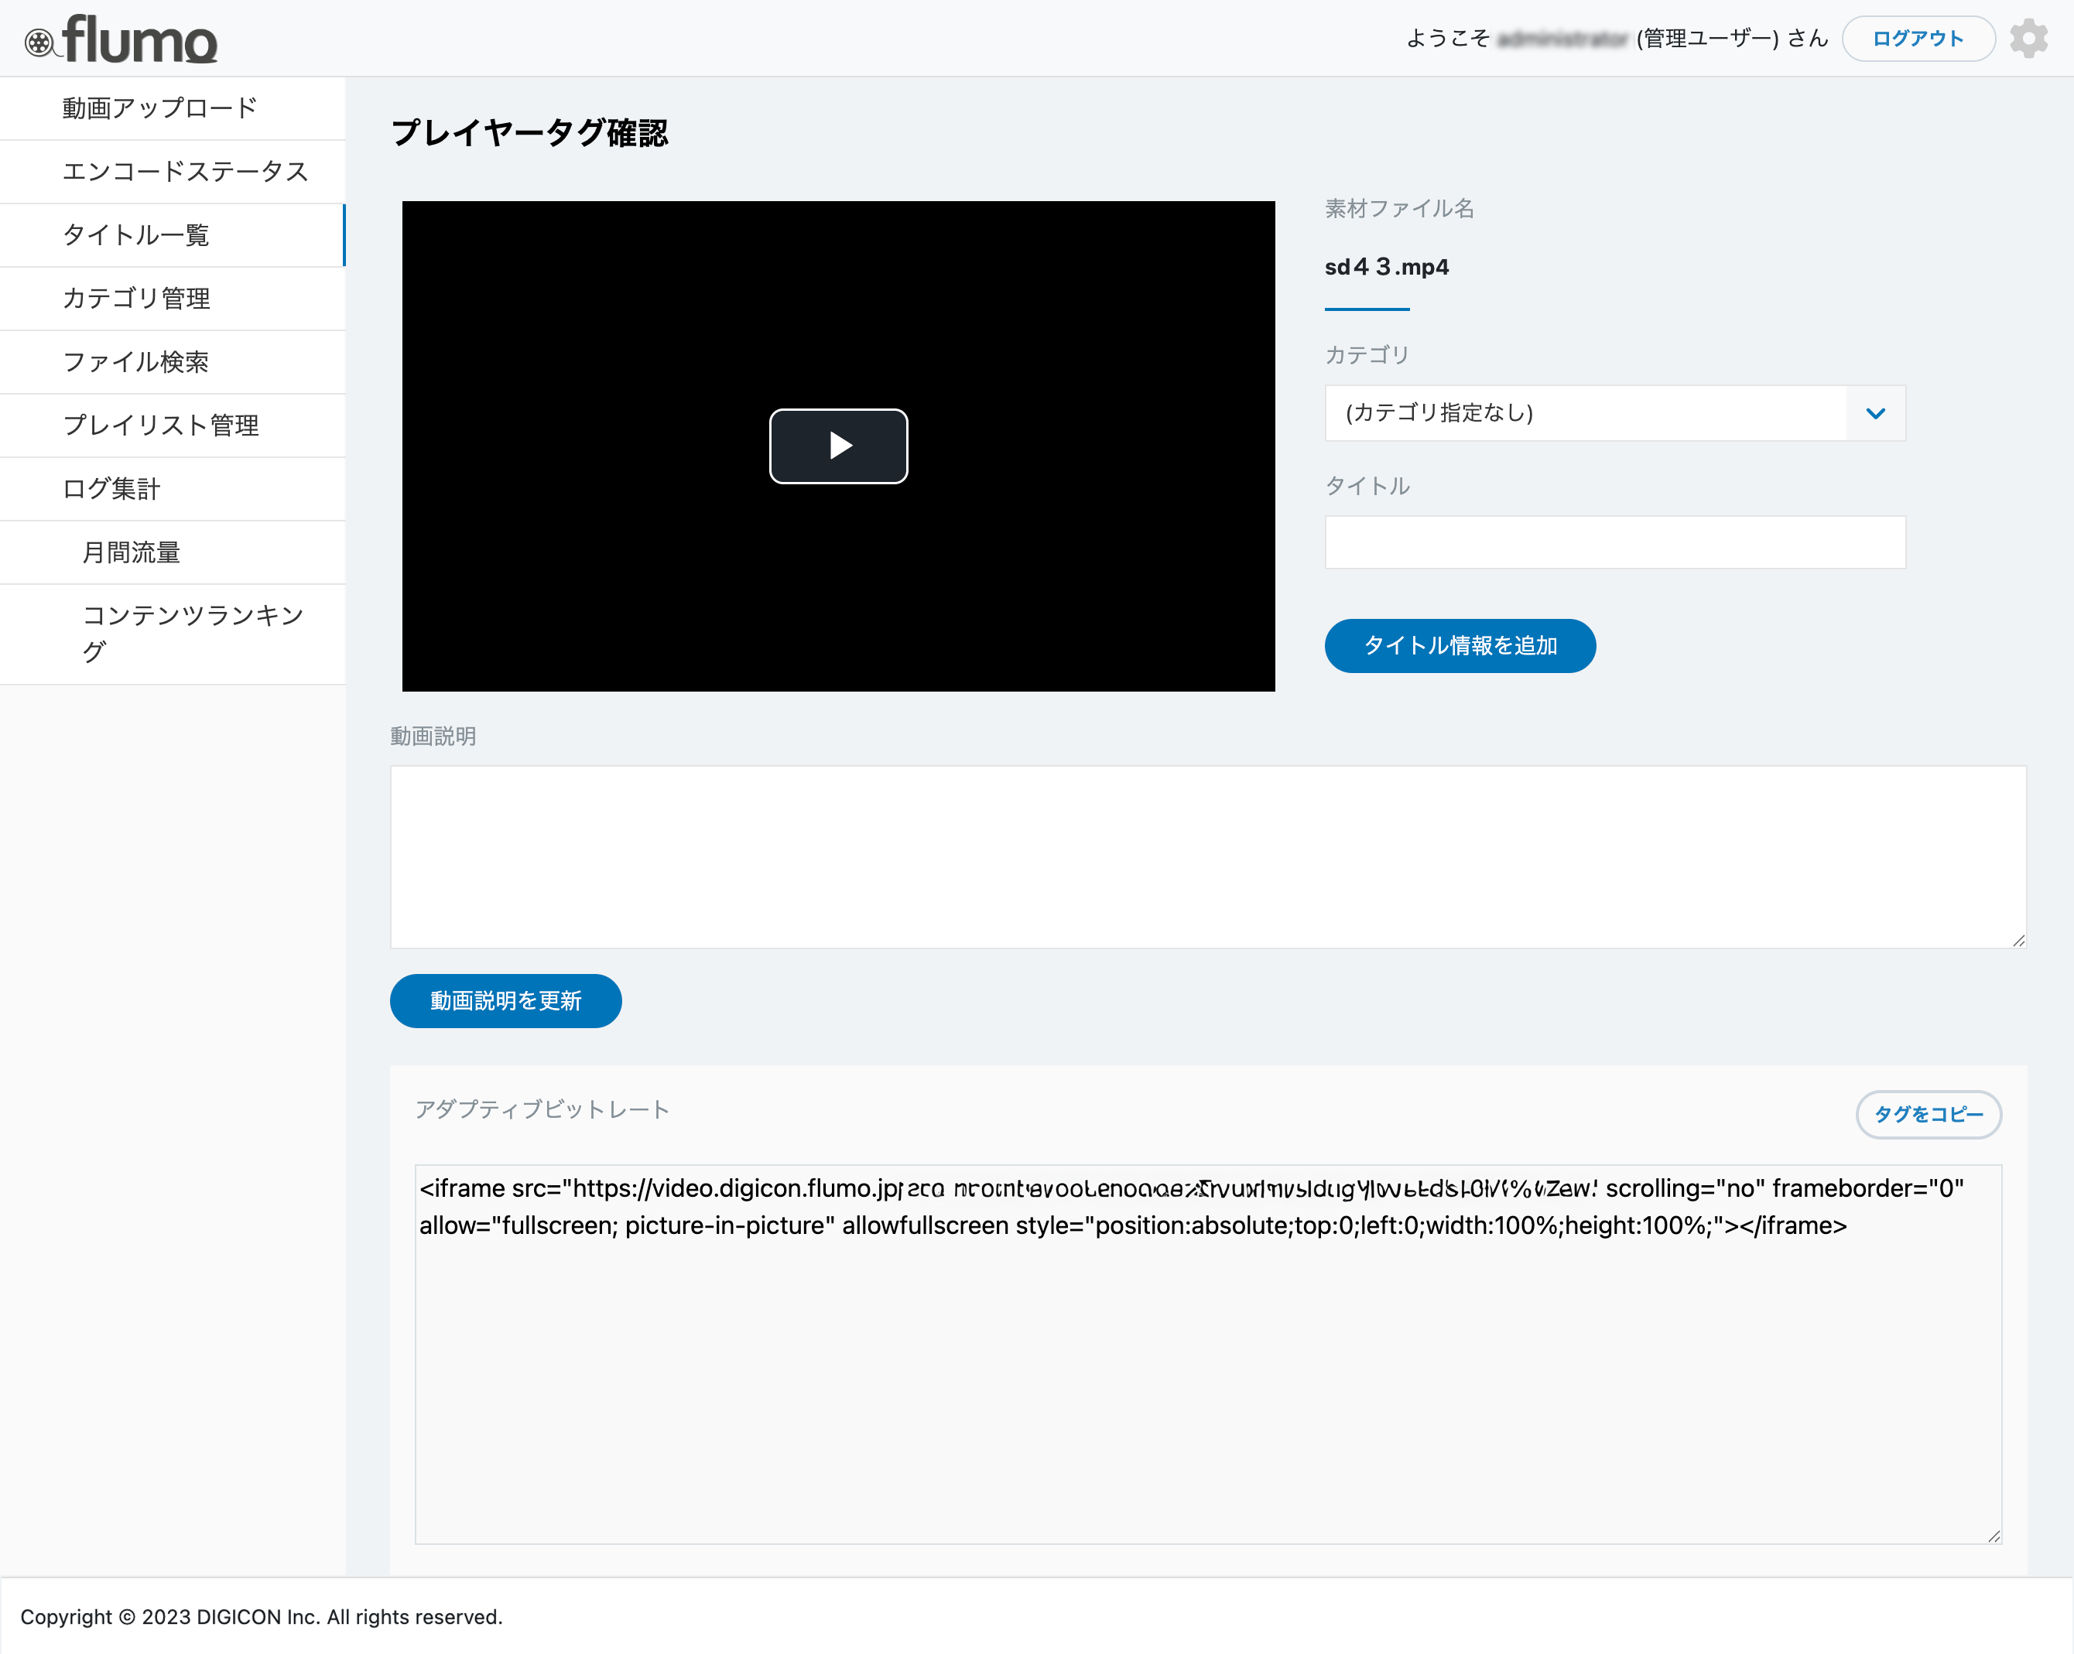2074x1654 pixels.
Task: Click the embed tag textarea resize handle
Action: click(1994, 1536)
